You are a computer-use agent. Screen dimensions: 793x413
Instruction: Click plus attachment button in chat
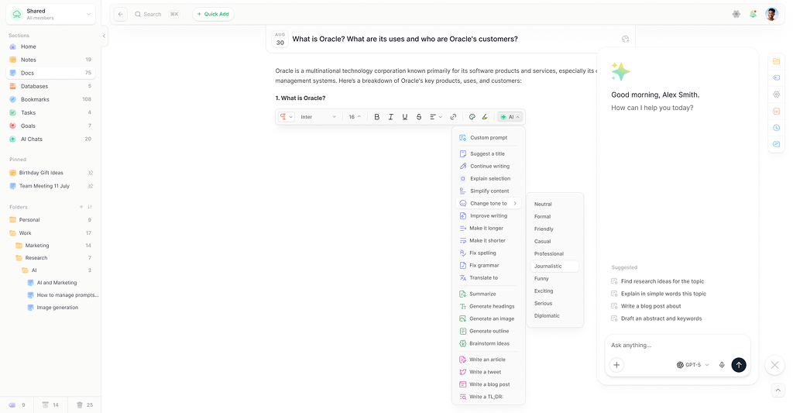[616, 365]
